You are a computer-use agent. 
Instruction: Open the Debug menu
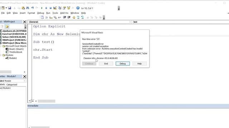40,13
